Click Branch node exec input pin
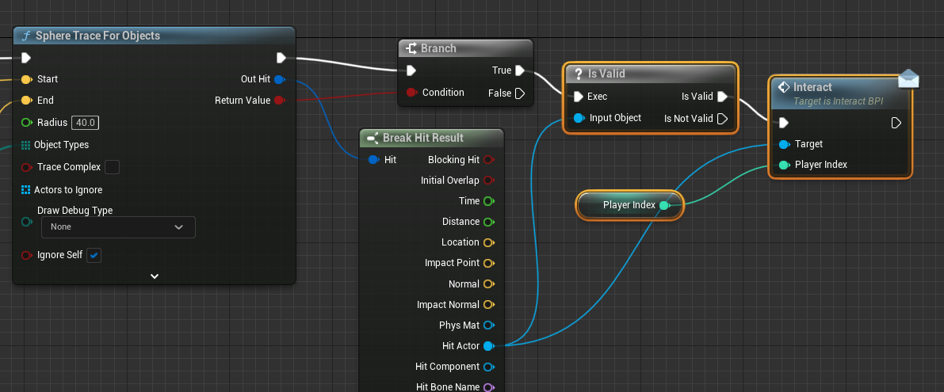944x392 pixels. 411,71
